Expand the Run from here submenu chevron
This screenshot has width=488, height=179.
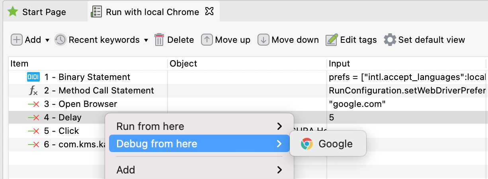[279, 126]
